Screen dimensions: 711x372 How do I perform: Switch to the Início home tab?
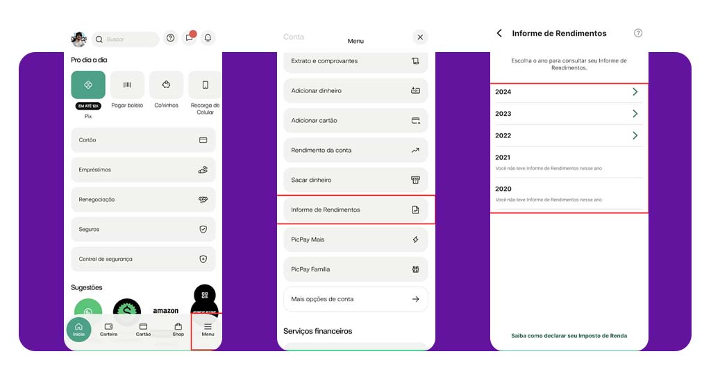point(79,330)
